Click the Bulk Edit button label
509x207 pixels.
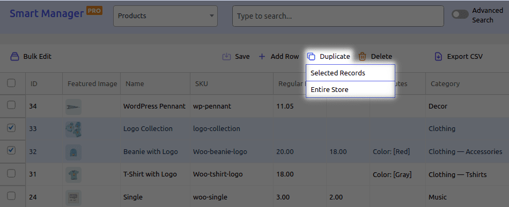tap(38, 56)
